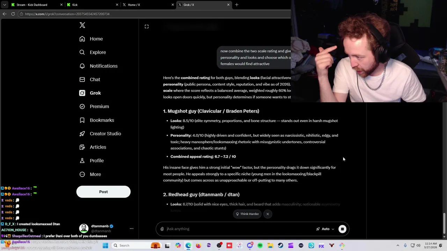Expand Grok conversation to fullscreen
Screen dimensions: 447x251
[x=147, y=26]
